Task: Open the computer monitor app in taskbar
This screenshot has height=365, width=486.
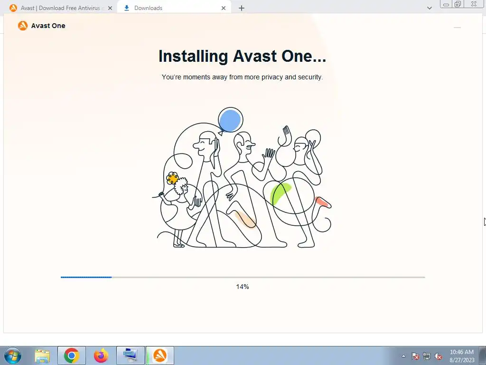Action: [x=131, y=355]
